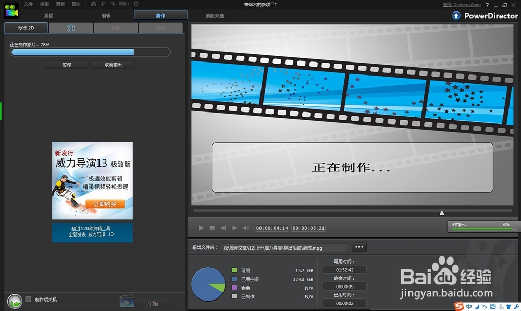This screenshot has height=311, width=521.
Task: Click the production progress bar at 78%
Action: point(90,52)
